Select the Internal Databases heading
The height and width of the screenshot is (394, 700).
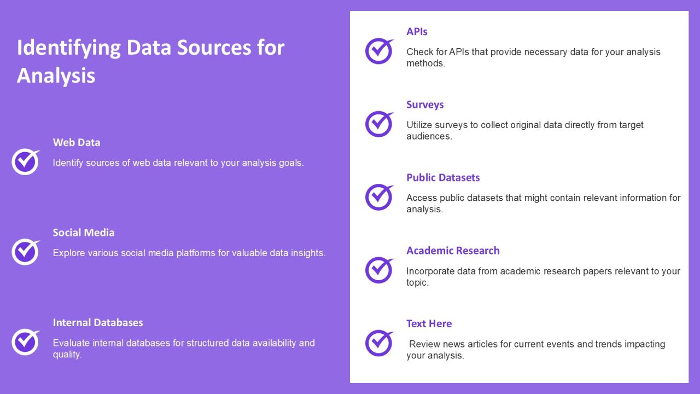(98, 323)
